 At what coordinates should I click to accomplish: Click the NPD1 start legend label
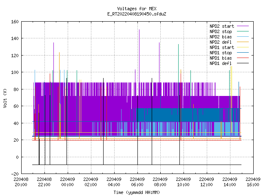tap(222, 47)
